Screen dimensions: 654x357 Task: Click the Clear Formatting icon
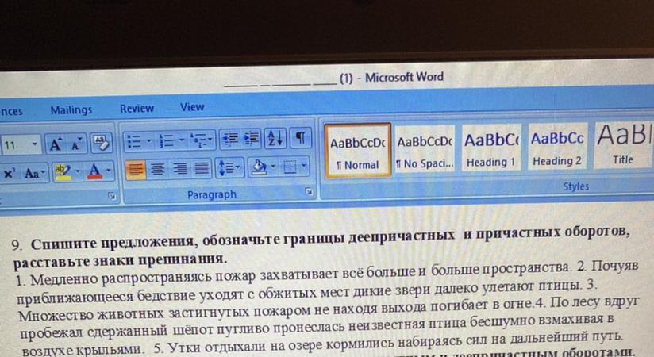pos(101,143)
